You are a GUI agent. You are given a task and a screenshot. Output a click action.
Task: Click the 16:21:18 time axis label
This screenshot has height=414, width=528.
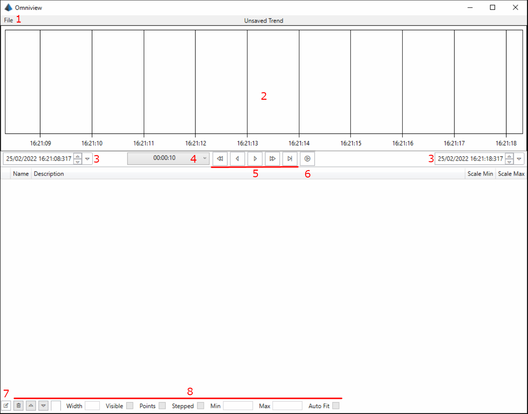coord(506,143)
